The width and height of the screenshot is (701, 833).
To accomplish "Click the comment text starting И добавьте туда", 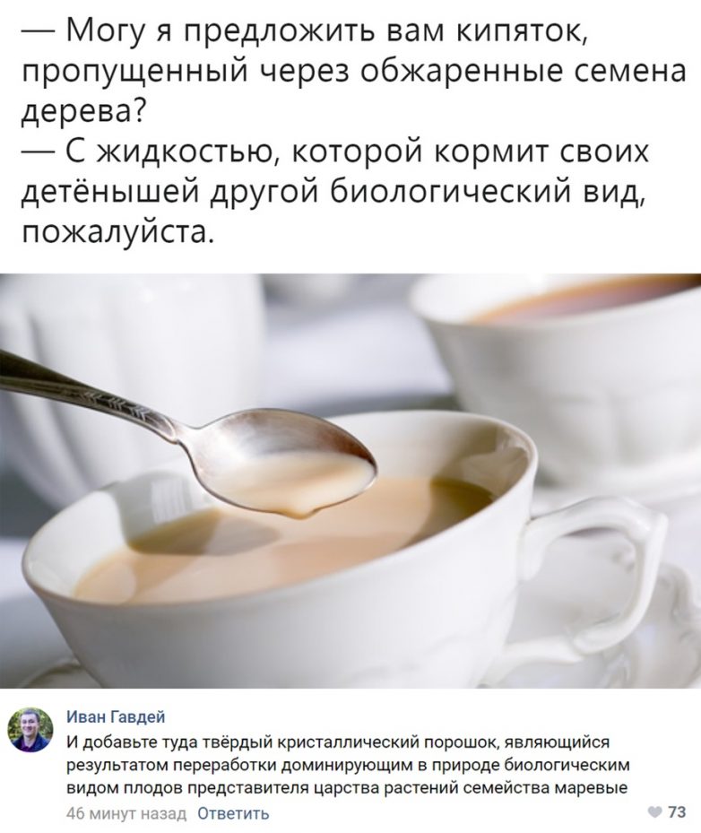I will [x=348, y=765].
